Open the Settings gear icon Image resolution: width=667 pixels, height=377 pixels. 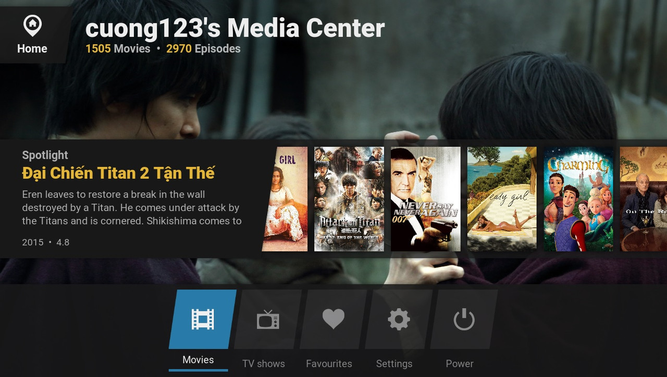click(x=399, y=319)
